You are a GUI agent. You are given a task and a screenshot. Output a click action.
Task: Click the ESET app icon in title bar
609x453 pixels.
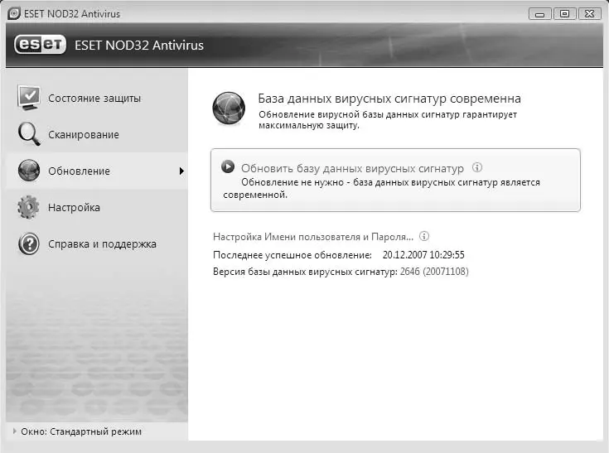pyautogui.click(x=14, y=13)
